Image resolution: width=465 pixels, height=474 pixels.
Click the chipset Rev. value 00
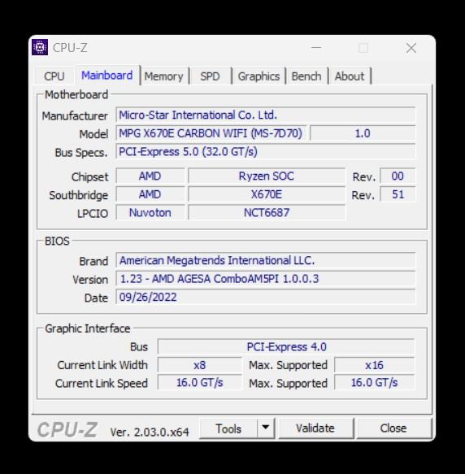[398, 176]
